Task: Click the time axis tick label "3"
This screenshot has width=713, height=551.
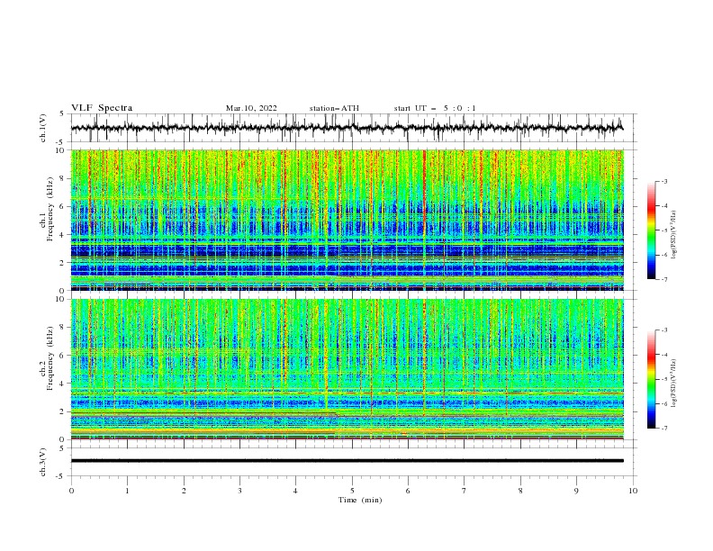Action: pos(239,491)
